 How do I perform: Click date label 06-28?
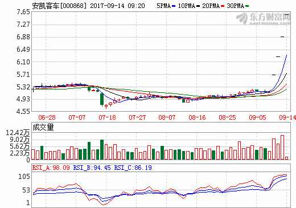tap(47, 117)
